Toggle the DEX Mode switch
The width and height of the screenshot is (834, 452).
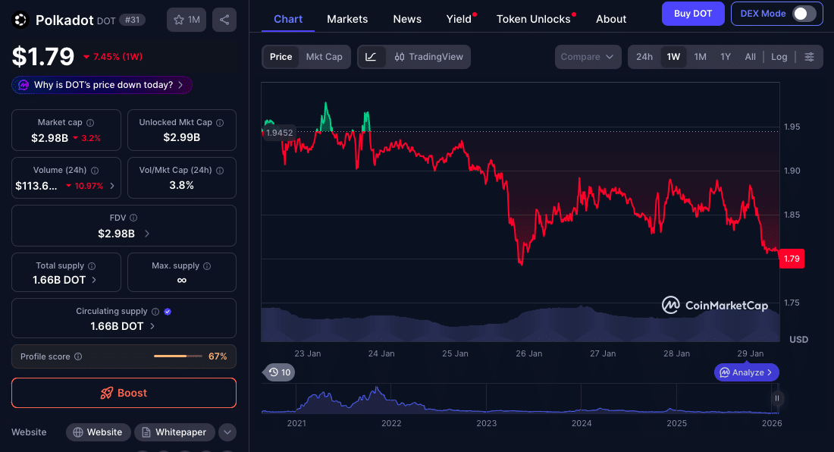804,14
